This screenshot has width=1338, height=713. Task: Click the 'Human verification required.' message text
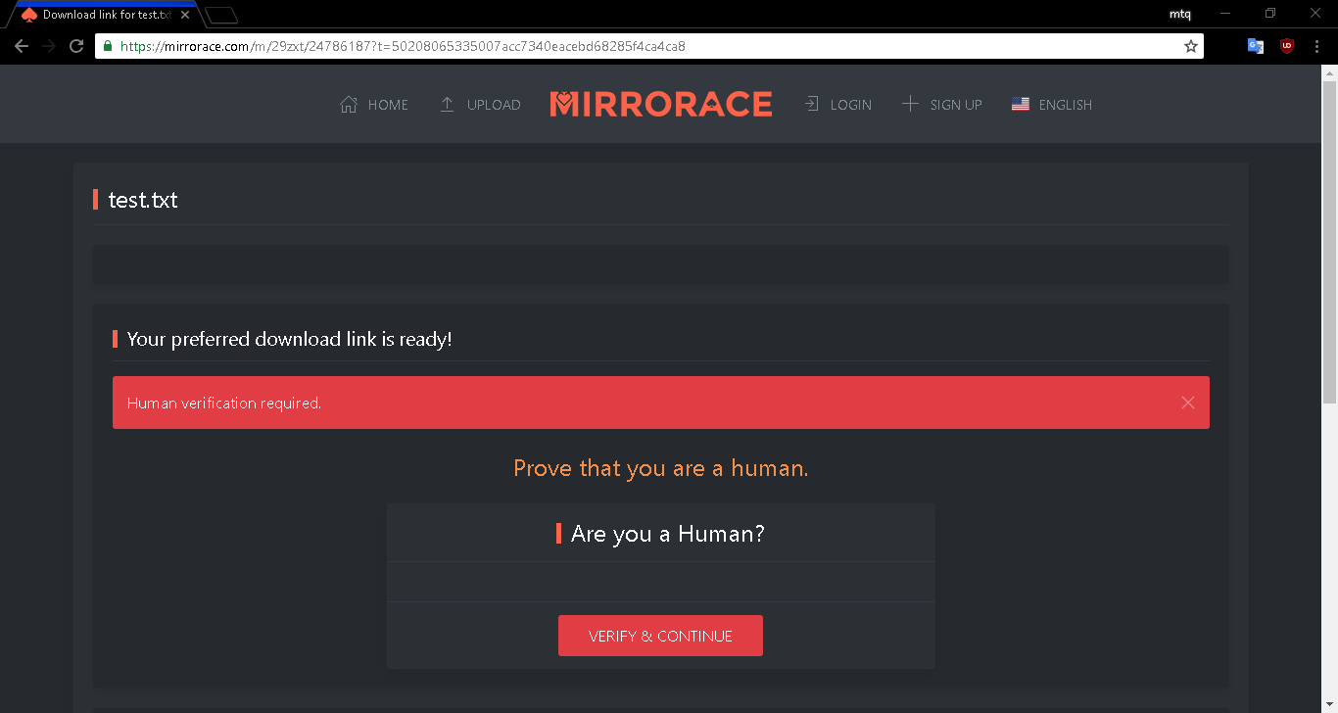(x=224, y=404)
